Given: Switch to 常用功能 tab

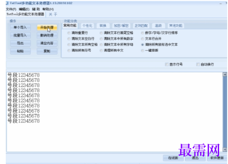Looking at the screenshot, I should coord(70,26).
